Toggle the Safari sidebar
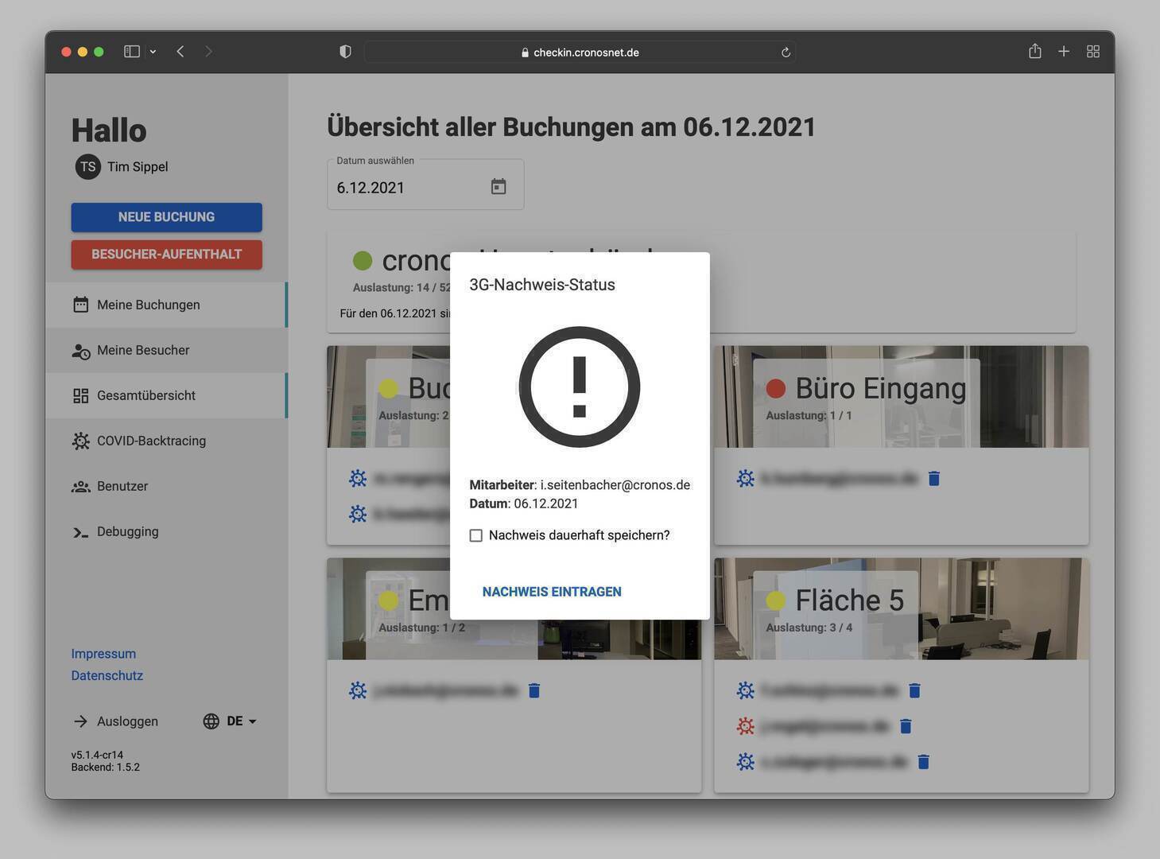This screenshot has height=859, width=1160. pos(132,52)
